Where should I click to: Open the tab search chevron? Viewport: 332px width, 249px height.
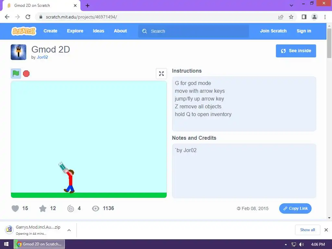point(291,6)
